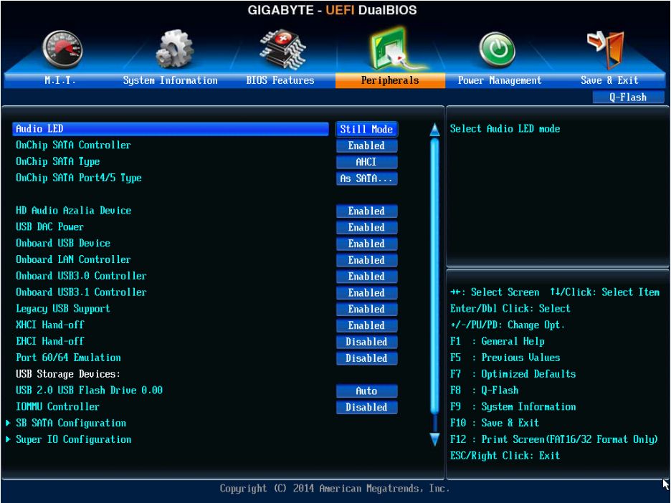Select the Port 60/64 Emulation label
The height and width of the screenshot is (503, 671).
[x=69, y=358]
